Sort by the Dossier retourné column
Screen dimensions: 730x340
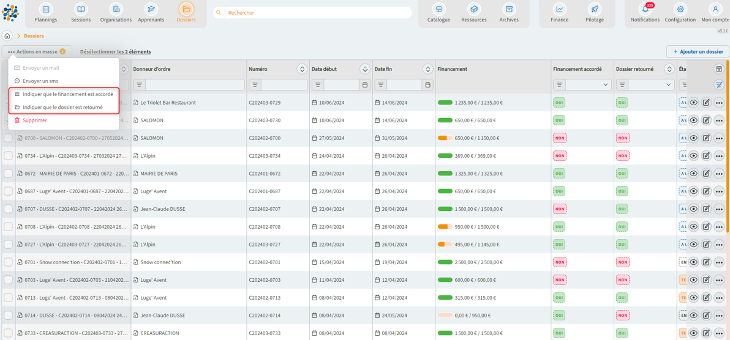click(669, 69)
